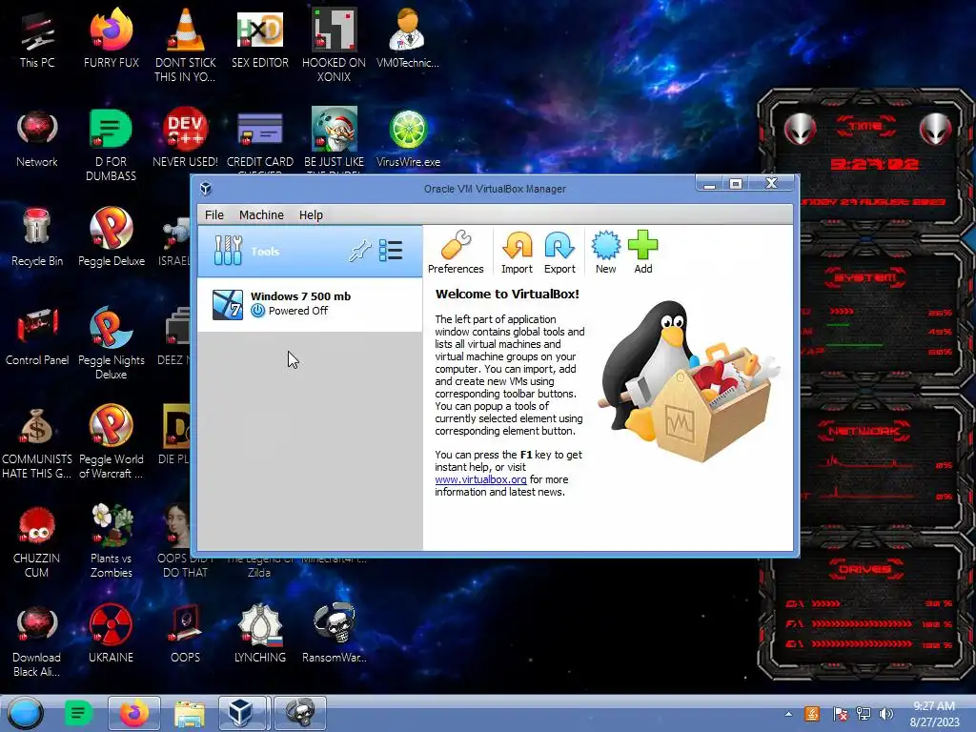Select the Plants vs Zombies icon
Screen dimensions: 976x732
click(x=111, y=541)
